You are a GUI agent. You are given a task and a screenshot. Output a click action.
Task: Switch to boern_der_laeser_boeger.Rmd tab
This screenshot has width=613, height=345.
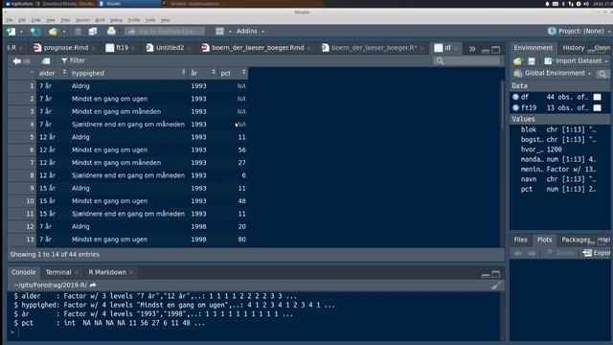[x=258, y=48]
